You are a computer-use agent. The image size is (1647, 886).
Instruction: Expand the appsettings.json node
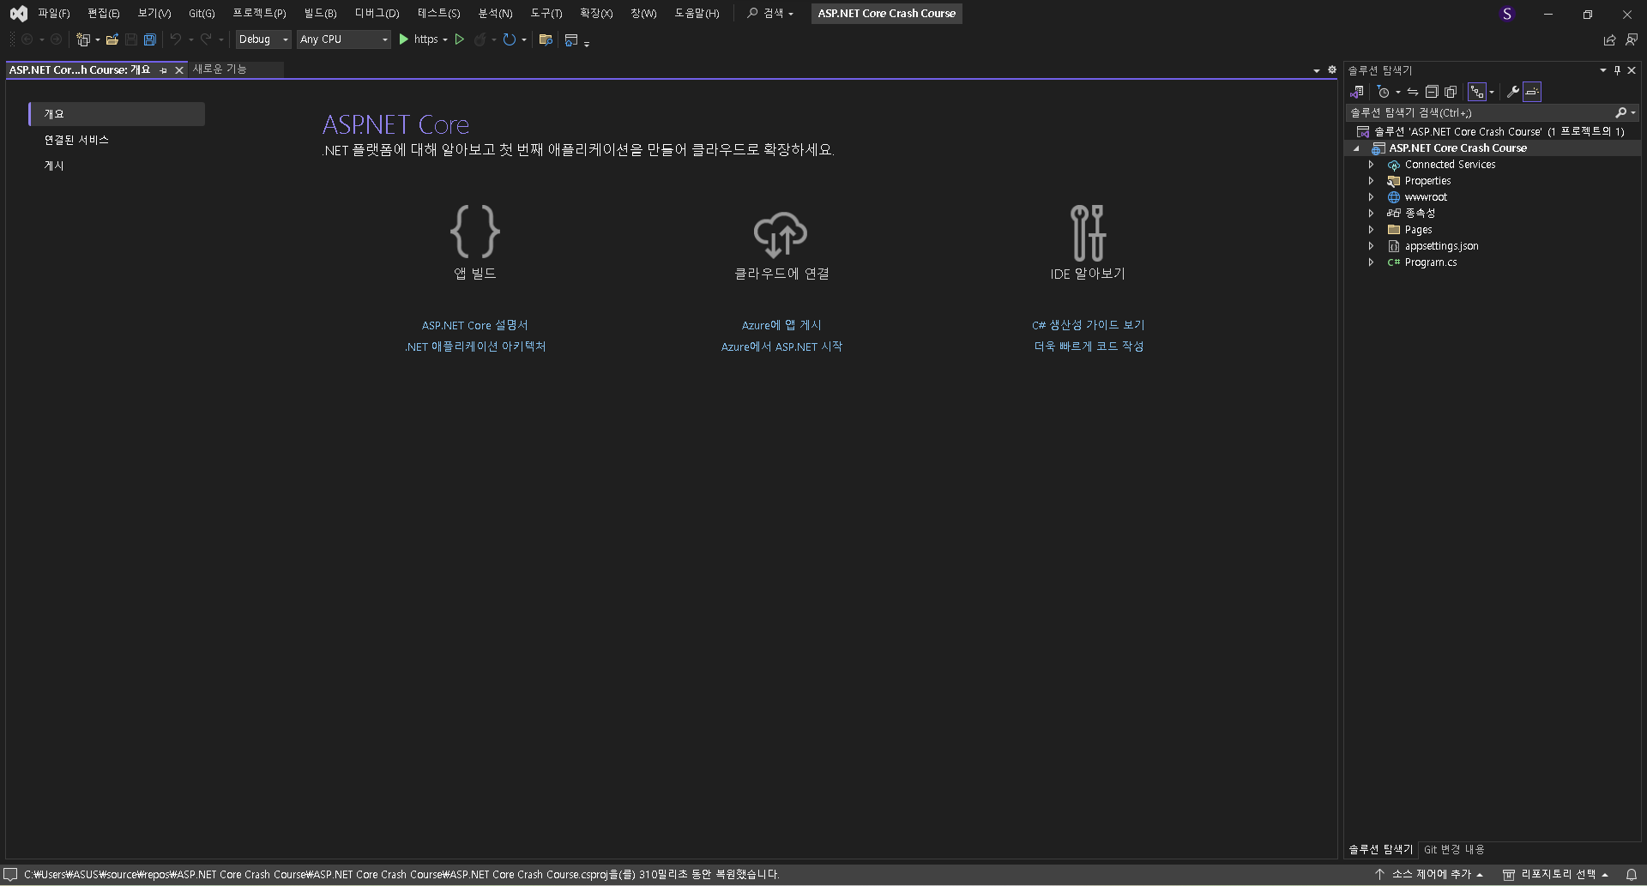(1371, 246)
